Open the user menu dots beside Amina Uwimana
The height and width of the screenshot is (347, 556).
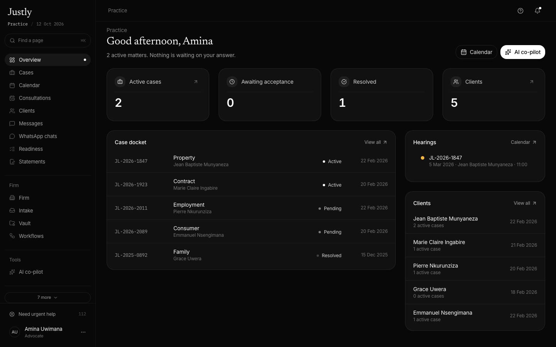point(83,332)
